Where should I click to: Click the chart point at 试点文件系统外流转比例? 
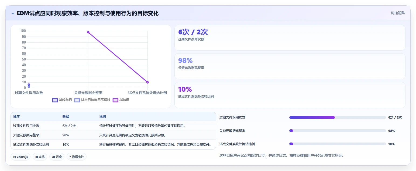(x=147, y=82)
